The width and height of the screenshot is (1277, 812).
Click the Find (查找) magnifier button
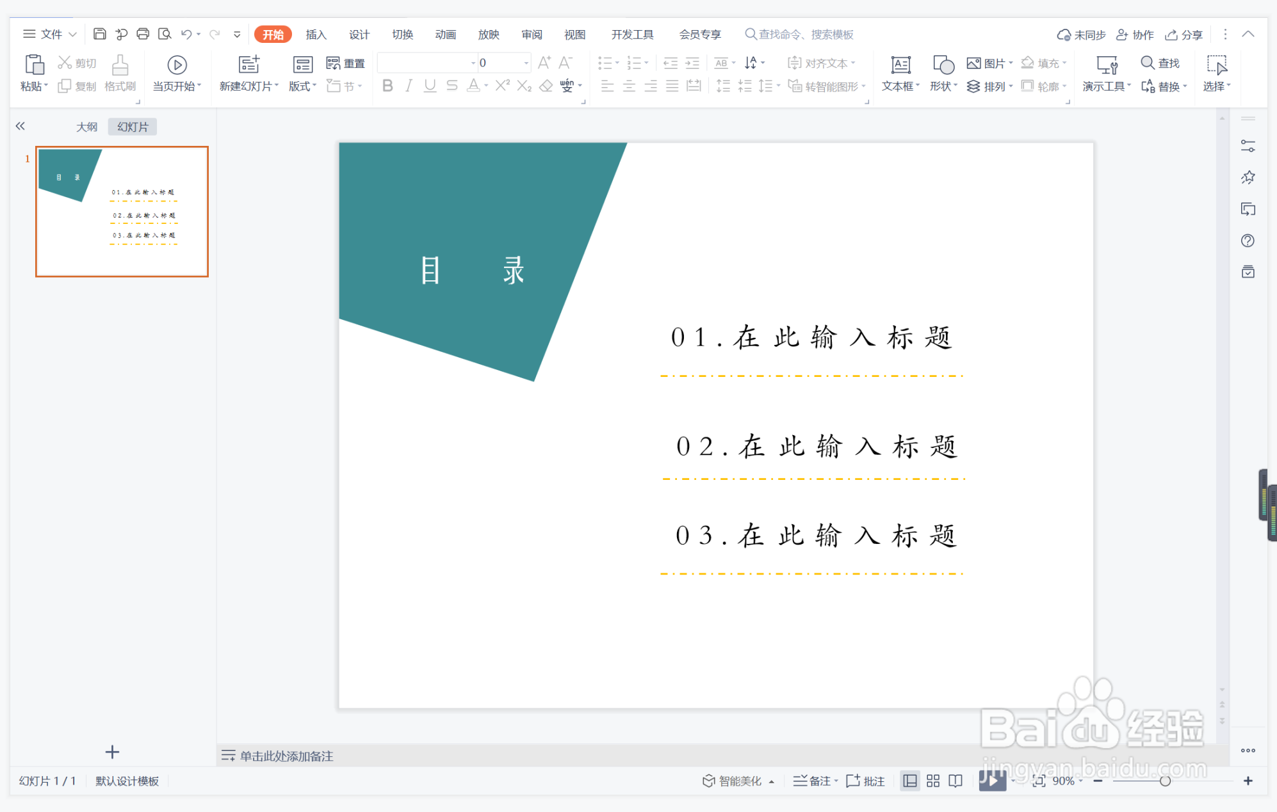click(x=1160, y=63)
